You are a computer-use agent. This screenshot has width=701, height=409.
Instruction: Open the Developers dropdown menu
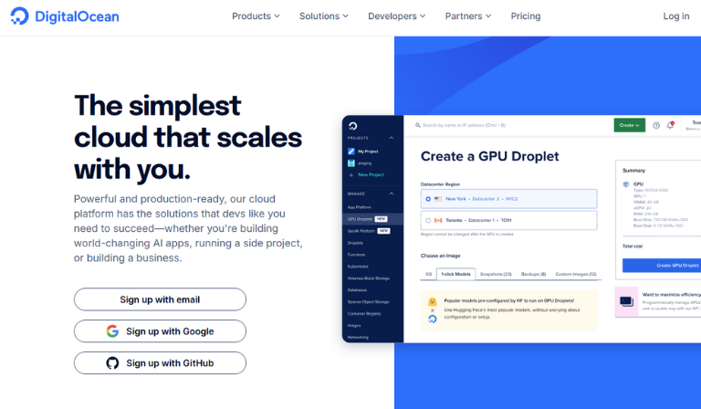click(396, 16)
